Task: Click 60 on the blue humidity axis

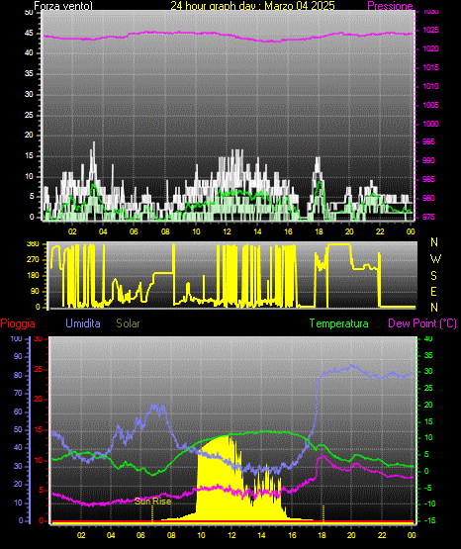Action: pos(18,412)
